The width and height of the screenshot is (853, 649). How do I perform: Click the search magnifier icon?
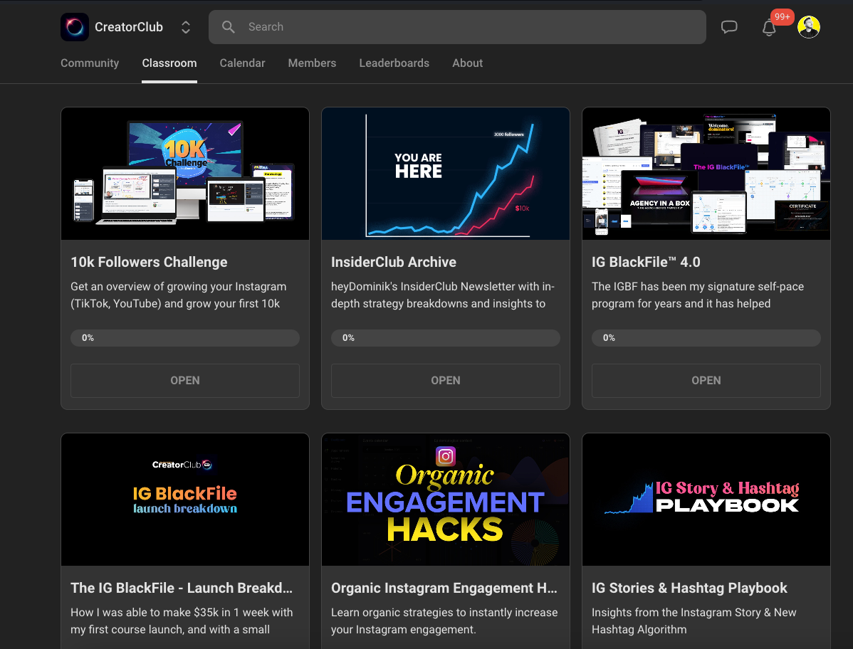(x=229, y=27)
